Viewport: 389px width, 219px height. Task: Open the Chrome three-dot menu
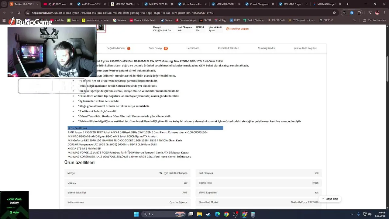(384, 13)
